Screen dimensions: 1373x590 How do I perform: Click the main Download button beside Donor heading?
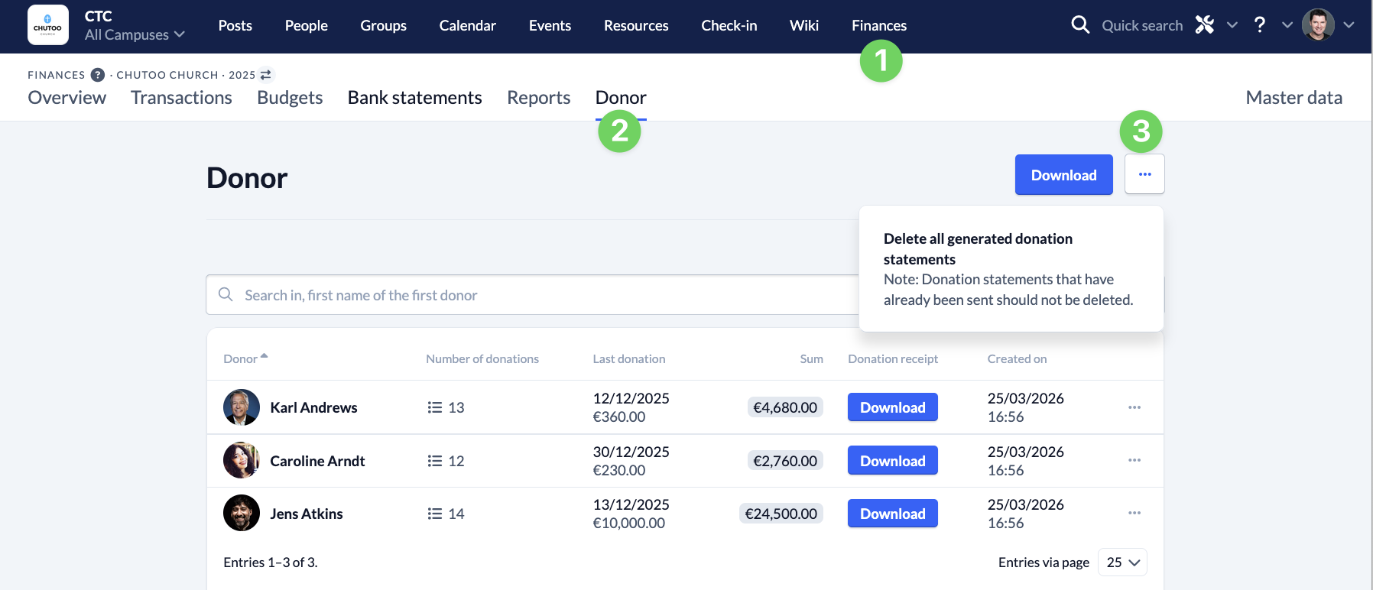[x=1063, y=175]
